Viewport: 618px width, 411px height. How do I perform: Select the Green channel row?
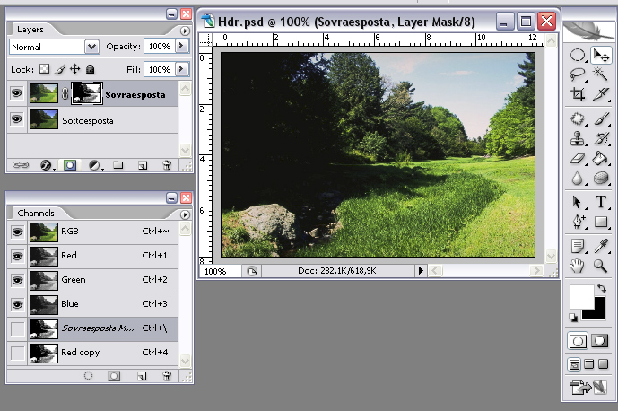99,280
